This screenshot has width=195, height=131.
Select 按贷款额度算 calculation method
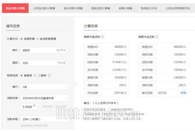click(37, 39)
